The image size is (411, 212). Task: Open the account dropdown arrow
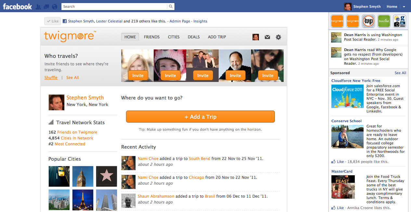click(404, 7)
